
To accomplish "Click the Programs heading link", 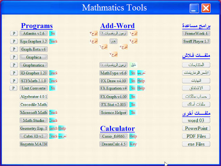I will point(37,26).
